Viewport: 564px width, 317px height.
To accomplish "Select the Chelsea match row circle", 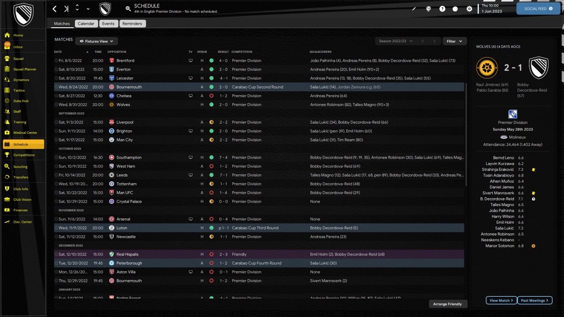I will 56,96.
